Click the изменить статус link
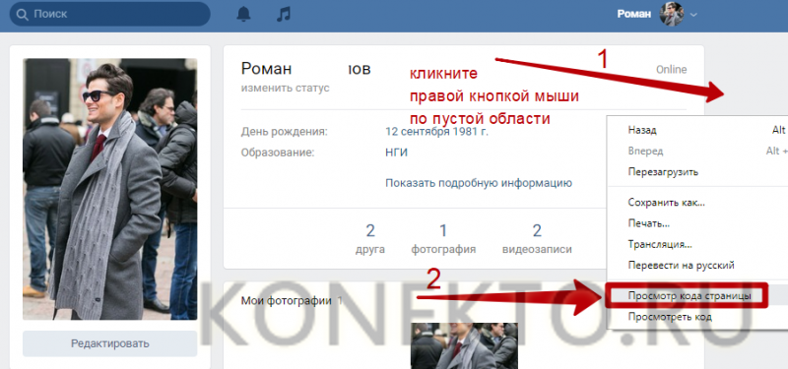This screenshot has height=369, width=788. [x=285, y=89]
